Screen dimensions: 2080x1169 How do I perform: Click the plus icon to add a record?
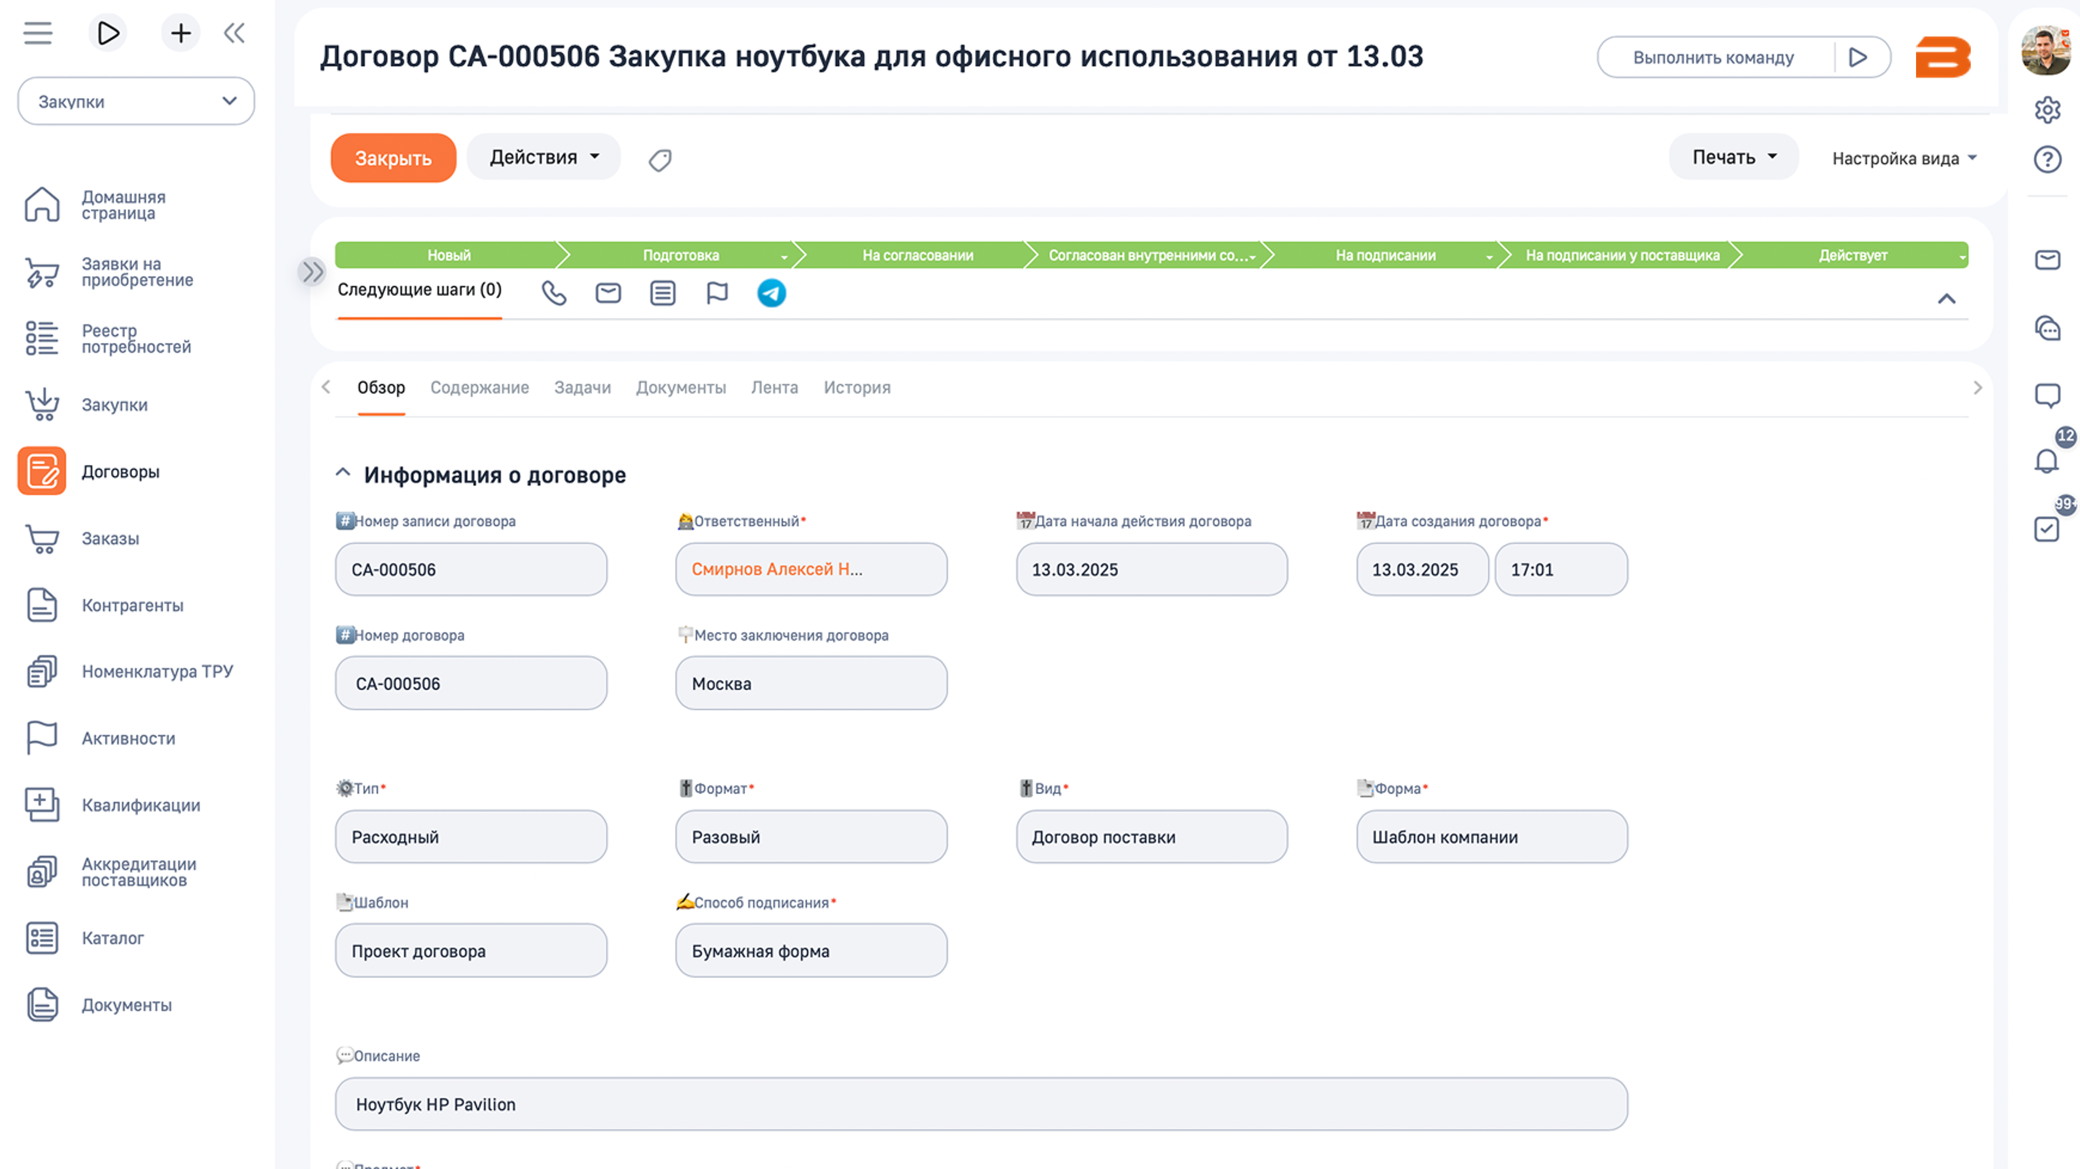[x=181, y=33]
